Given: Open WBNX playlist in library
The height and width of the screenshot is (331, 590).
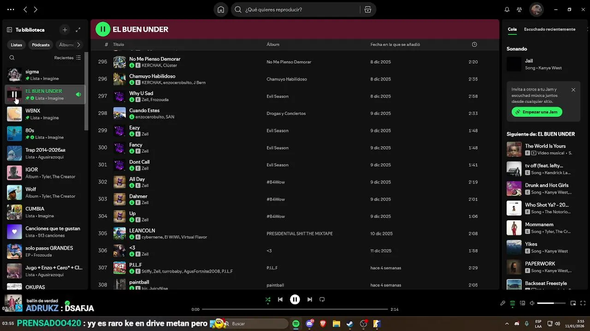Looking at the screenshot, I should click(45, 114).
